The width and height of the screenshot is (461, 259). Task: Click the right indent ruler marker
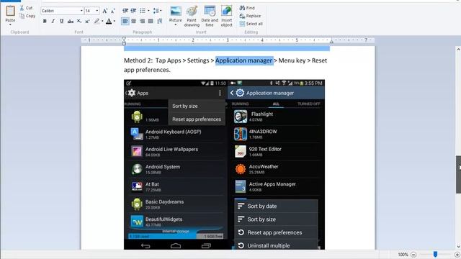coord(331,42)
